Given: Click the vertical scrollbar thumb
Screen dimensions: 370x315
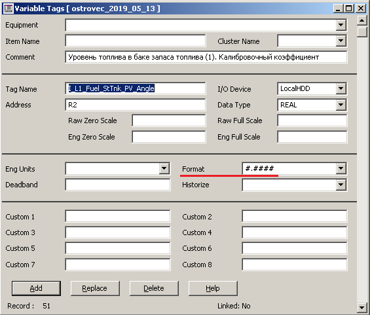Looking at the screenshot, I should click(x=361, y=32).
